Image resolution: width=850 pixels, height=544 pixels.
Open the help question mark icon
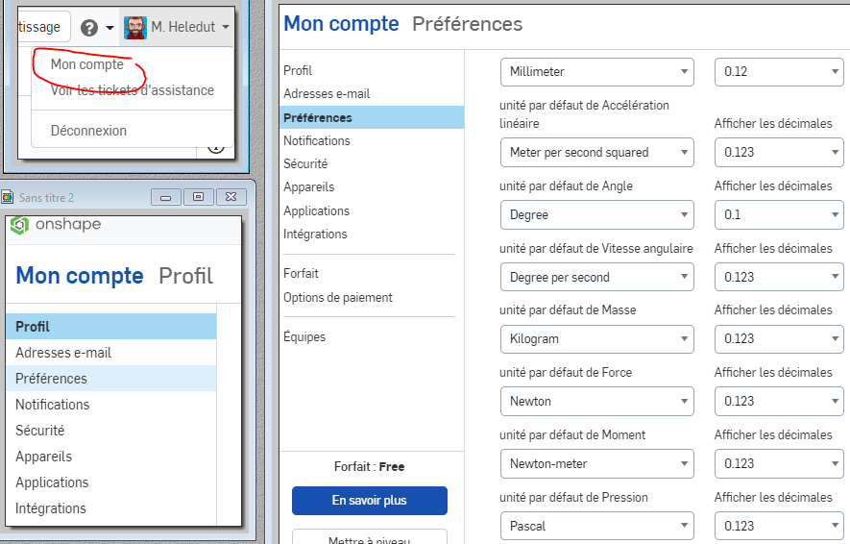click(x=89, y=27)
